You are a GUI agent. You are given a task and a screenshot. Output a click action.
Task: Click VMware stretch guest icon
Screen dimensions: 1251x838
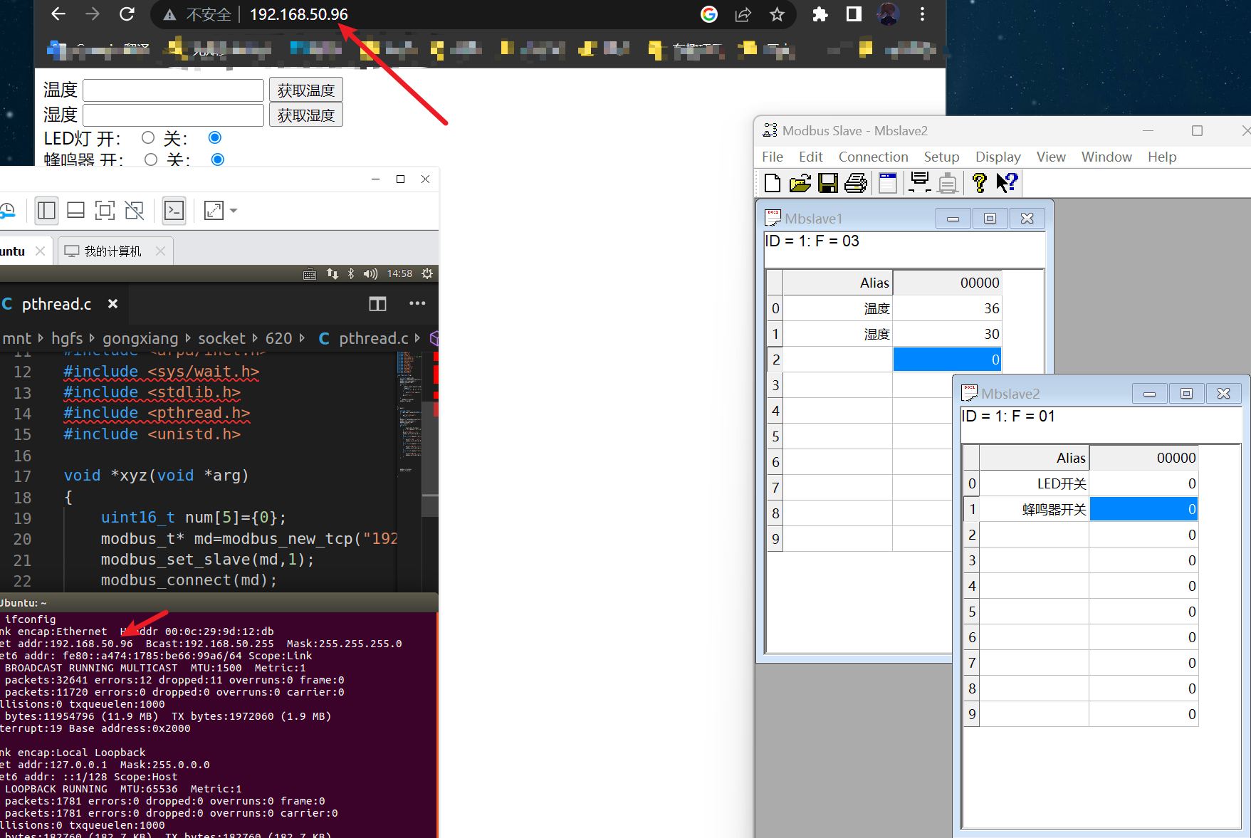coord(214,210)
